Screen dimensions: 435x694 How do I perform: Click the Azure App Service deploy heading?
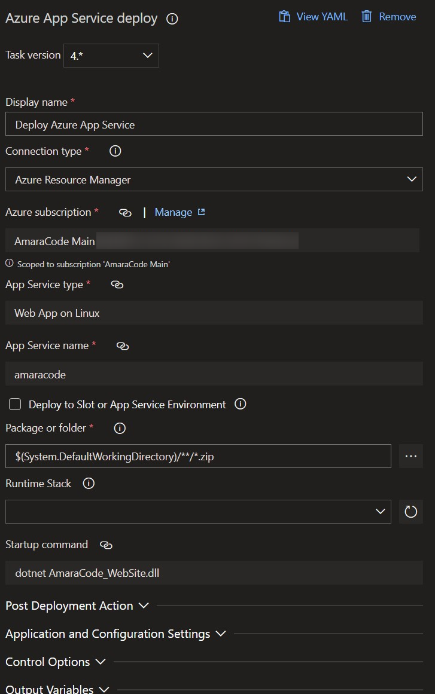[x=81, y=18]
